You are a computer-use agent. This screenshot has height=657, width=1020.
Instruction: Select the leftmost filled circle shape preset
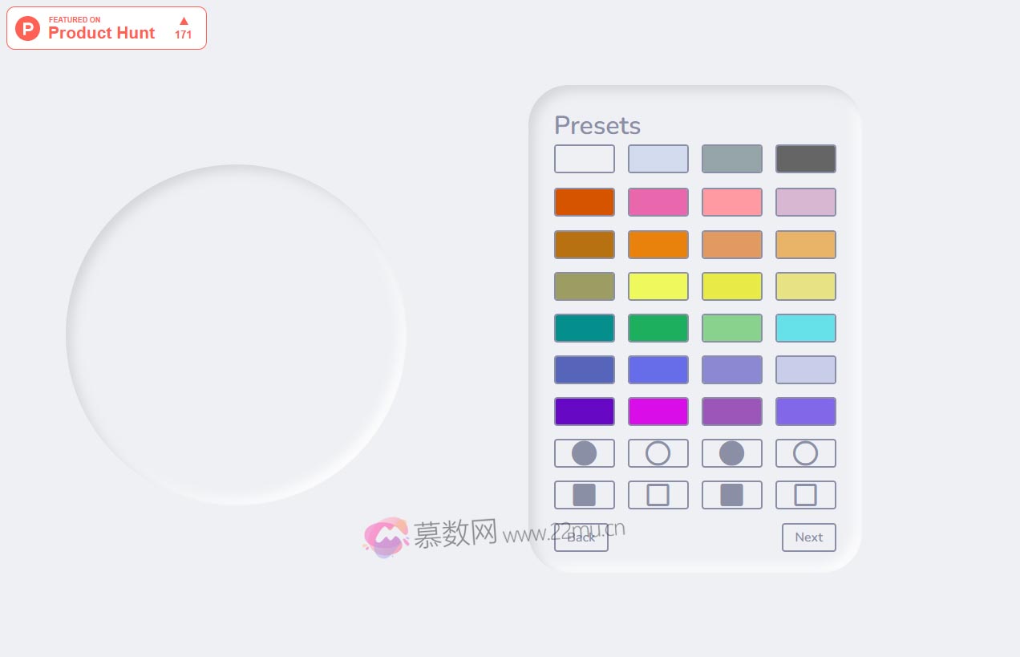[x=584, y=453]
